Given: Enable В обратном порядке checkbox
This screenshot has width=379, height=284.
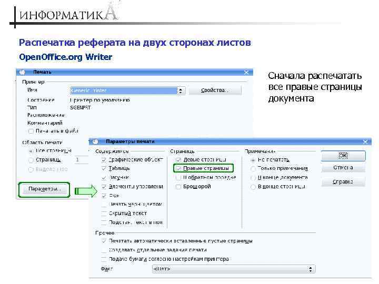Looking at the screenshot, I should (178, 178).
